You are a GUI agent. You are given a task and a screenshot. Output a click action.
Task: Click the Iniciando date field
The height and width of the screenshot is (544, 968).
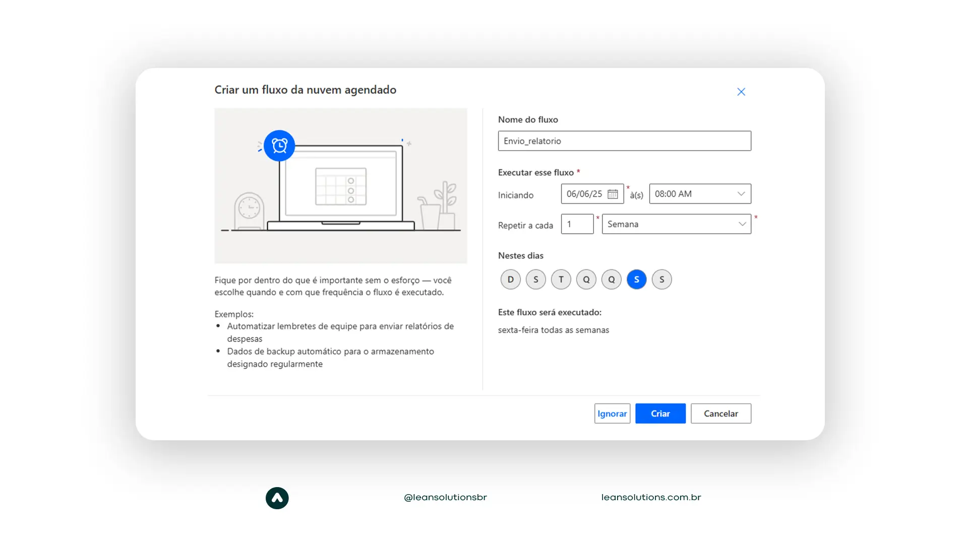(592, 194)
